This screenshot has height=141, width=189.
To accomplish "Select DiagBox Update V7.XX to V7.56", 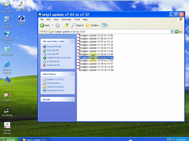I will 95,70.
